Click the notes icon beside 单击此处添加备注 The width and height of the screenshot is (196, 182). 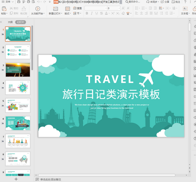(37, 179)
